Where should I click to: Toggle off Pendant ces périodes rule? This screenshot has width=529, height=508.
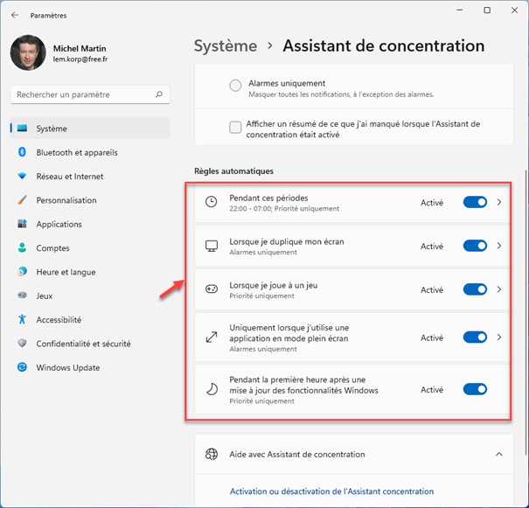click(x=475, y=202)
